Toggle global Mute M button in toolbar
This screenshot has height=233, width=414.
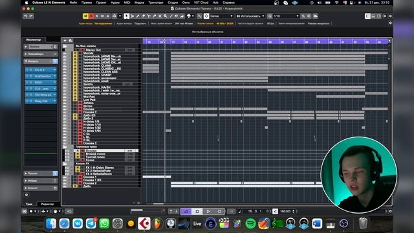[85, 16]
